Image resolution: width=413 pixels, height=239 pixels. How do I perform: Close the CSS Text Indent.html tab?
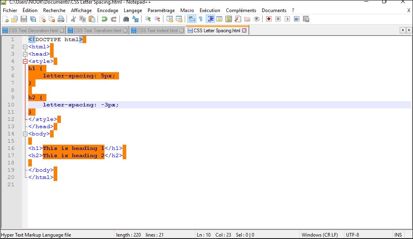pyautogui.click(x=182, y=31)
